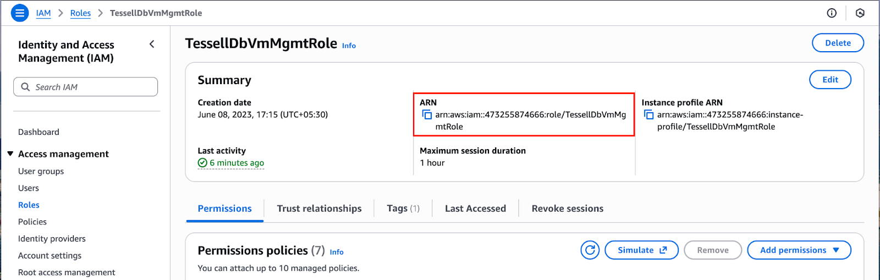880x280 pixels.
Task: Click the info circle icon in header
Action: 832,13
